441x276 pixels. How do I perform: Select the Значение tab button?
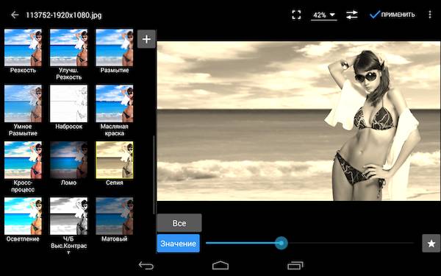click(x=179, y=244)
